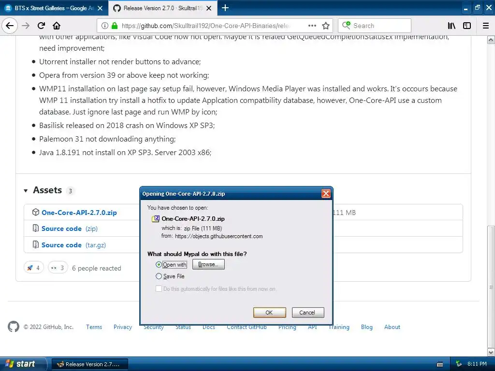Cancel the Opening file dialog

coord(307,313)
